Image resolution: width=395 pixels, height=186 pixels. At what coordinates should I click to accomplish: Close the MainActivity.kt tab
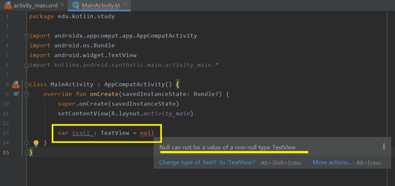[x=126, y=5]
